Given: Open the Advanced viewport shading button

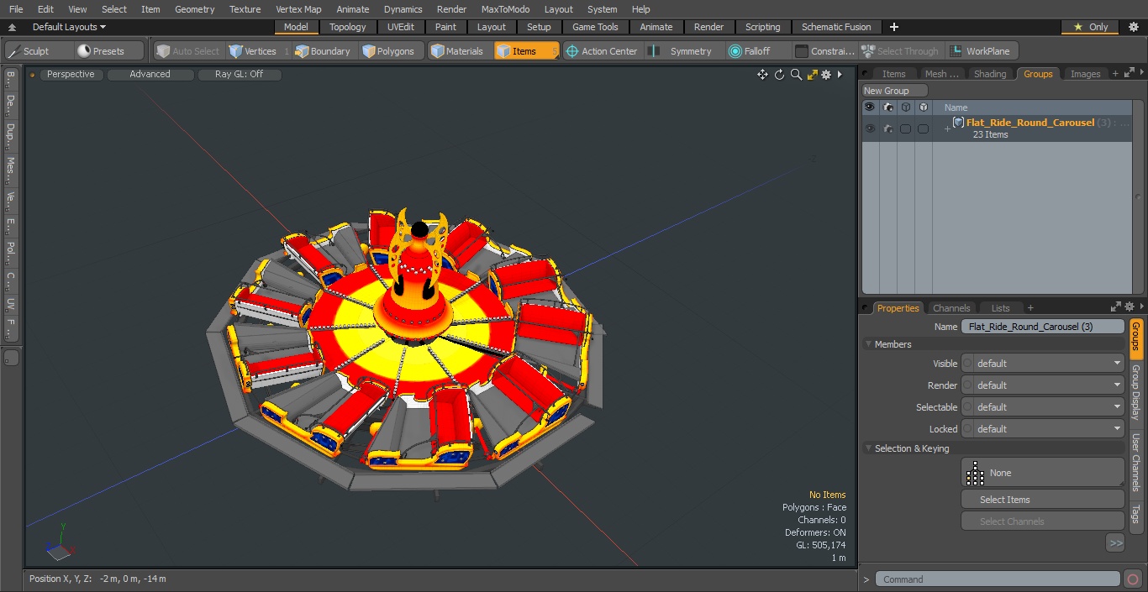Looking at the screenshot, I should [150, 75].
